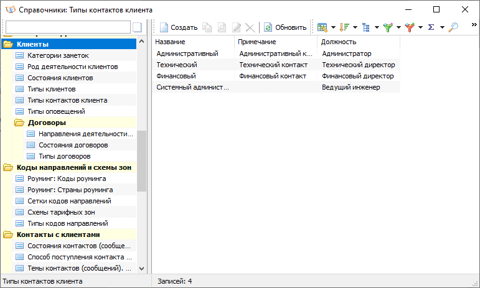Screen dimensions: 480x288
Task: Click the red filter funnel icon
Action: (409, 27)
